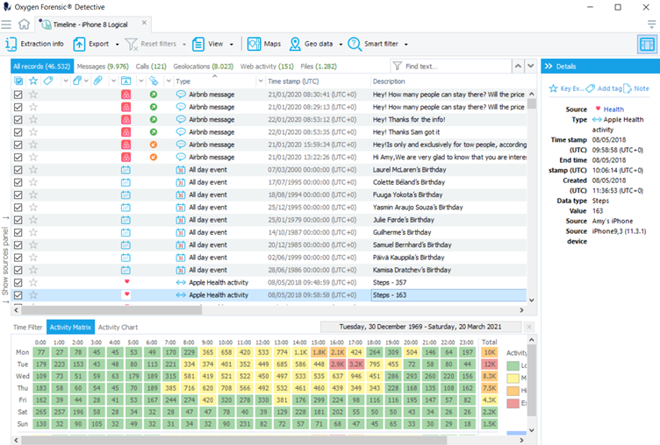Viewport: 660px width, 445px height.
Task: Click the attachment paperclip column header
Action: pyautogui.click(x=98, y=81)
